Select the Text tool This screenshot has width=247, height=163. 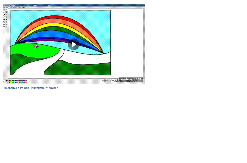click(6, 19)
